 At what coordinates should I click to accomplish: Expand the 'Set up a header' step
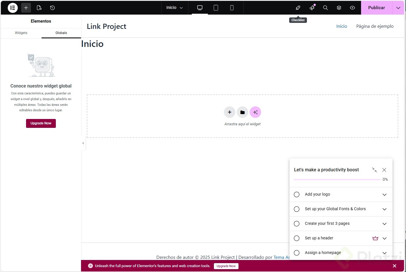(385, 238)
